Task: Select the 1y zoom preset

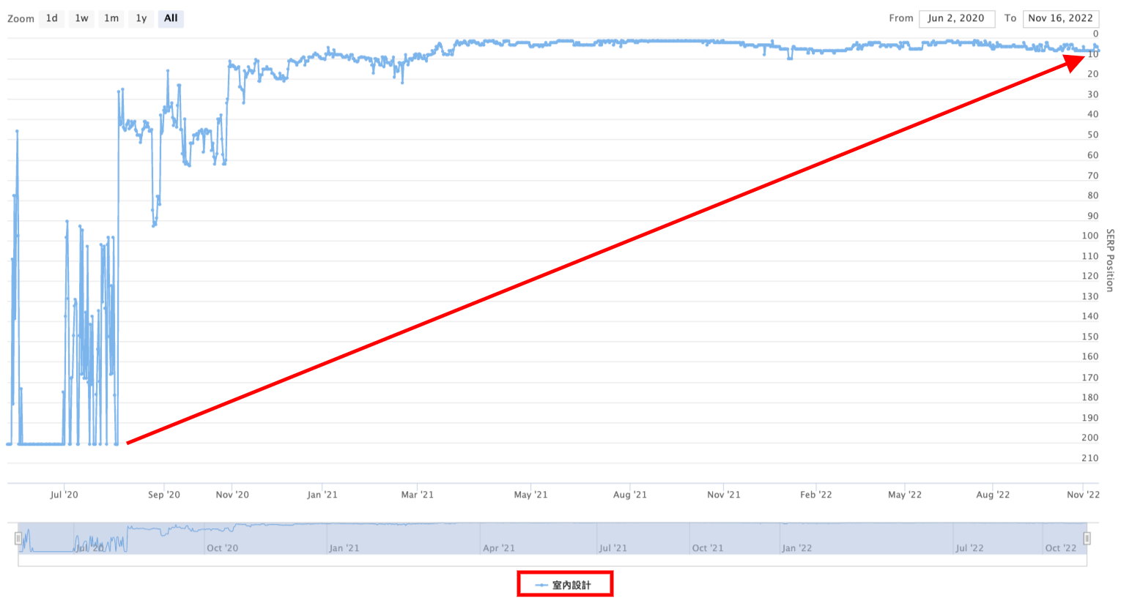Action: click(141, 18)
